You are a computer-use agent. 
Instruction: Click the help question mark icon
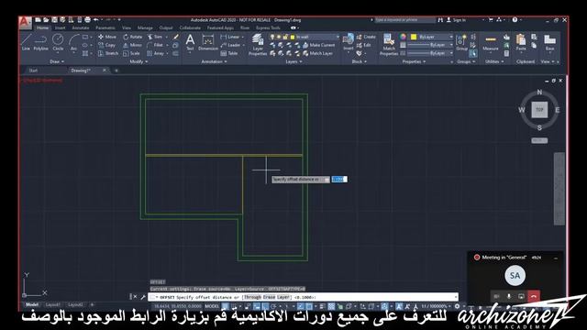pos(515,19)
